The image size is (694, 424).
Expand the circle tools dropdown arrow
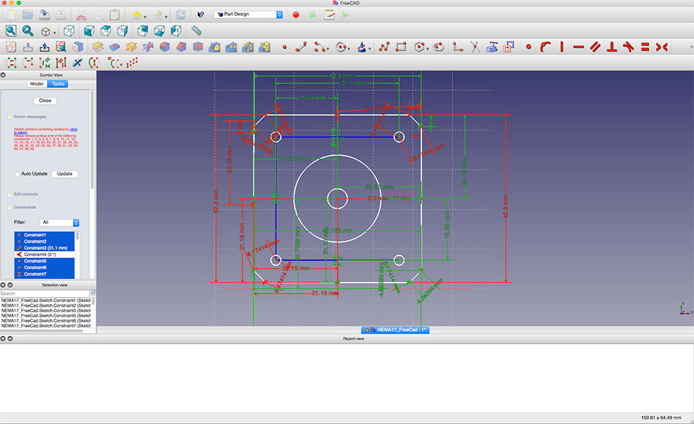click(x=349, y=49)
